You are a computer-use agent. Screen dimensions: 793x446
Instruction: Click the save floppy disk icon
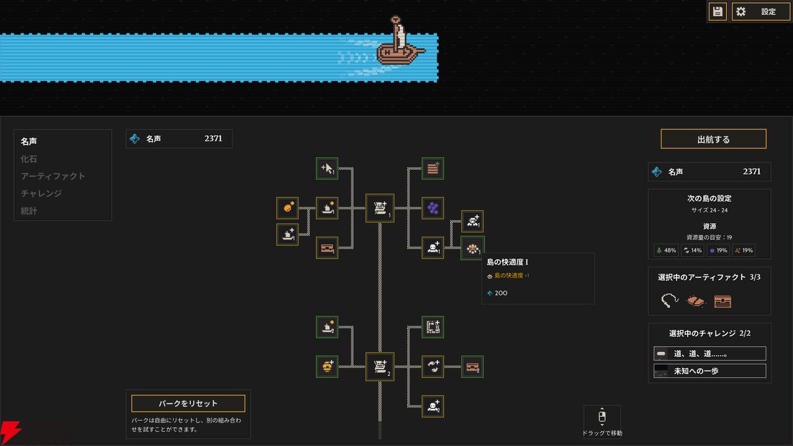717,11
